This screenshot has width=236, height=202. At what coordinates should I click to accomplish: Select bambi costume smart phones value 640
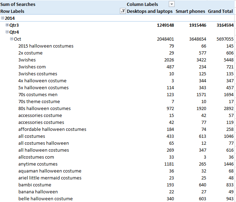[202, 185]
